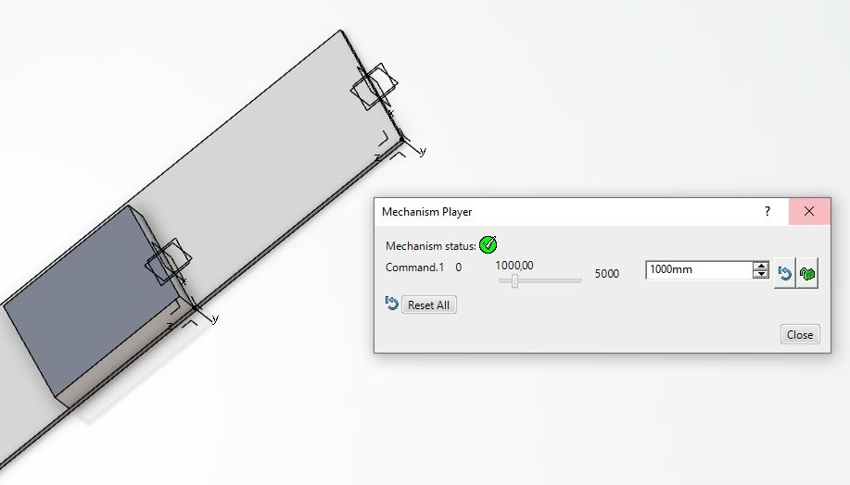Select the dark blue sliding block
Viewport: 850px width, 485px height.
pos(89,304)
